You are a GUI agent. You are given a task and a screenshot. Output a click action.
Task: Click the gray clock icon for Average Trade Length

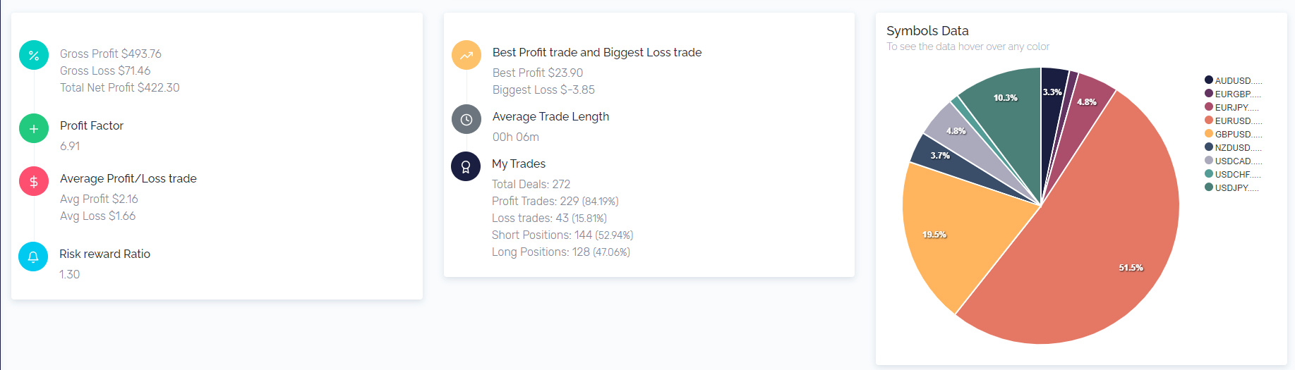(466, 120)
